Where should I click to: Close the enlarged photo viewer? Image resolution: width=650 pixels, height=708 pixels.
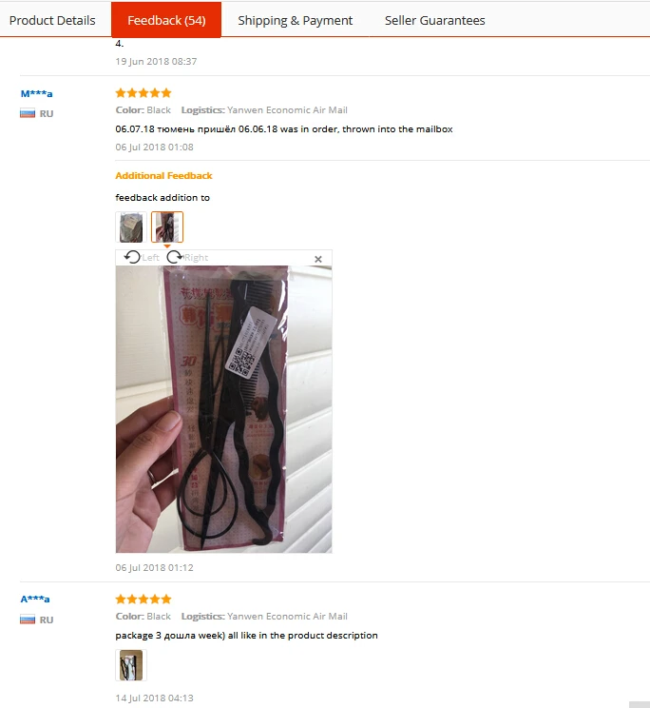[x=318, y=259]
